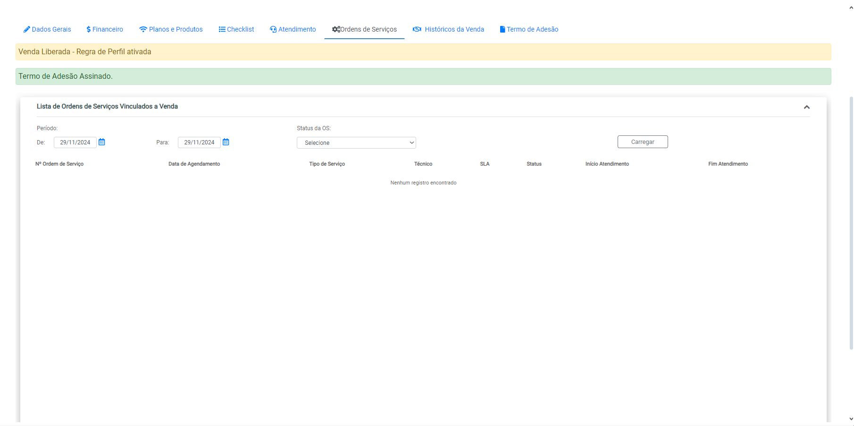Sort by the Data de Agendamento column header

194,164
